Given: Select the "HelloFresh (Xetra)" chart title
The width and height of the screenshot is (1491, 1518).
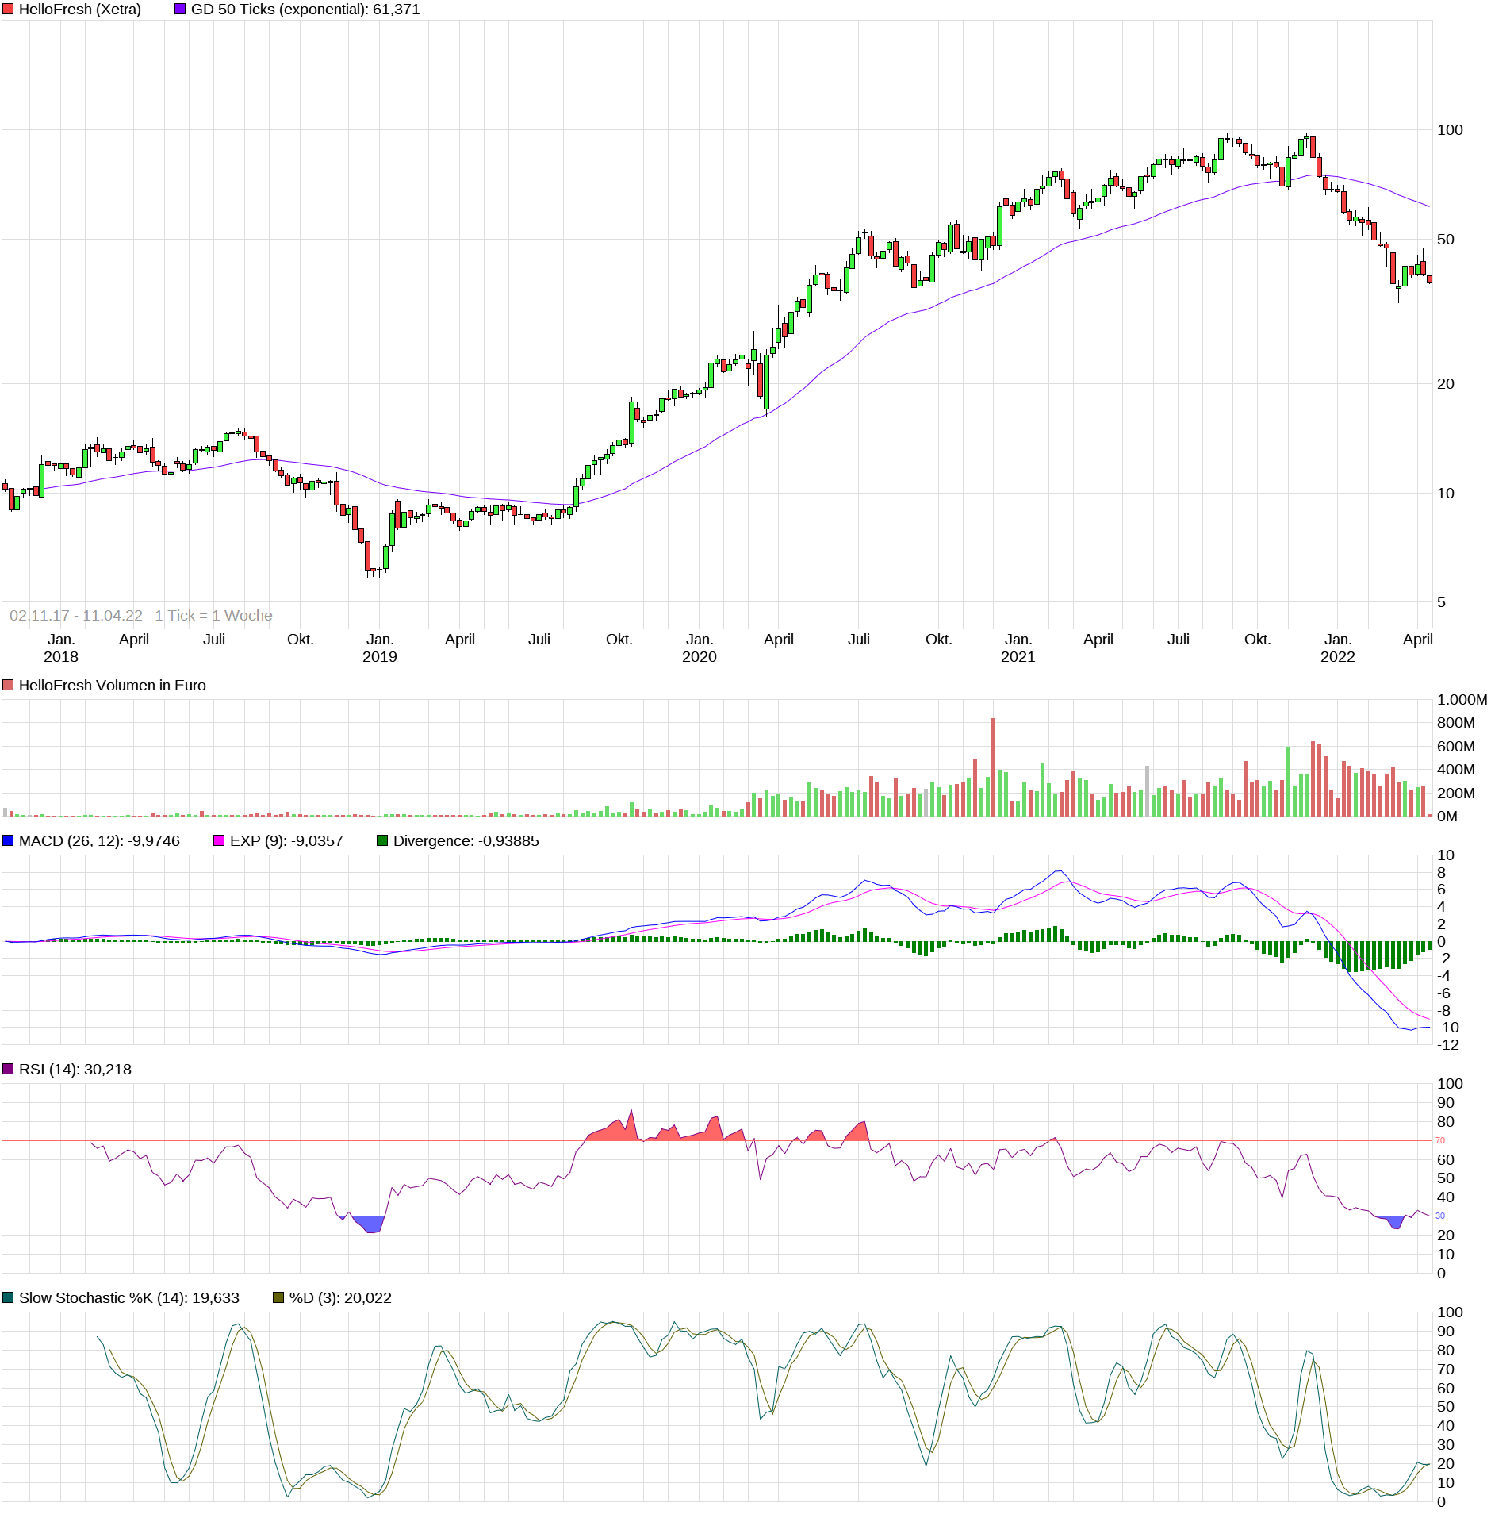Looking at the screenshot, I should (80, 10).
